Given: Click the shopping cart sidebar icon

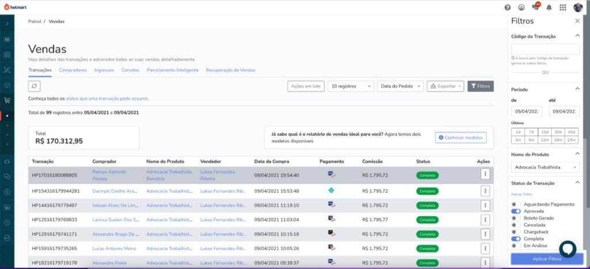Looking at the screenshot, I should [7, 100].
